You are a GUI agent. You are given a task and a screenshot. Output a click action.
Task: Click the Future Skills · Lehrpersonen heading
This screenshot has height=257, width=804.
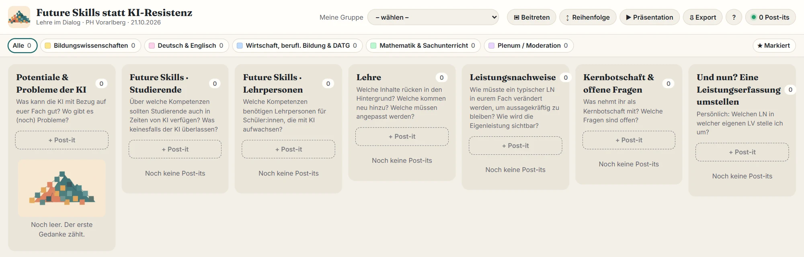tap(273, 83)
